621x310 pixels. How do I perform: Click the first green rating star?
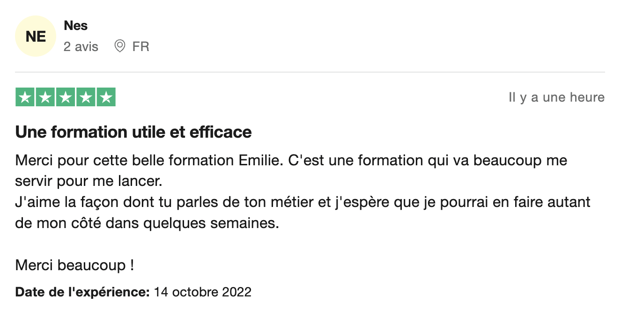click(25, 97)
